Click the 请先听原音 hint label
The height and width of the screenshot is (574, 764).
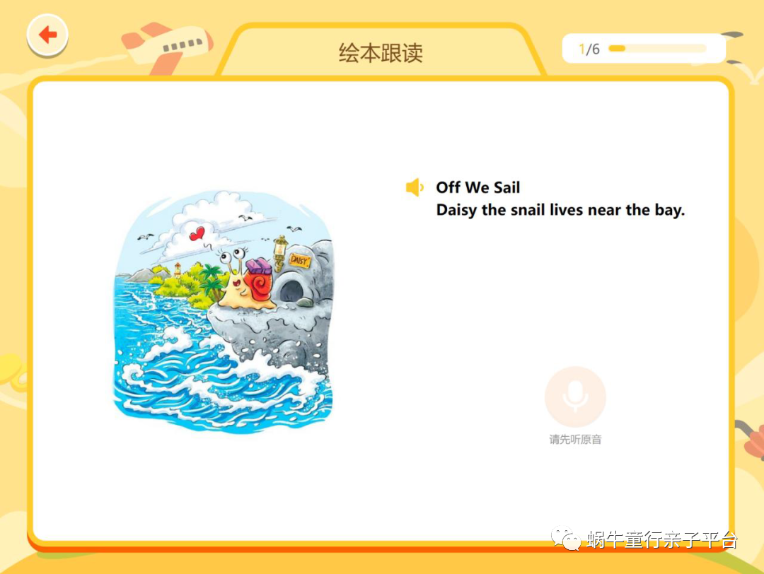pos(575,439)
